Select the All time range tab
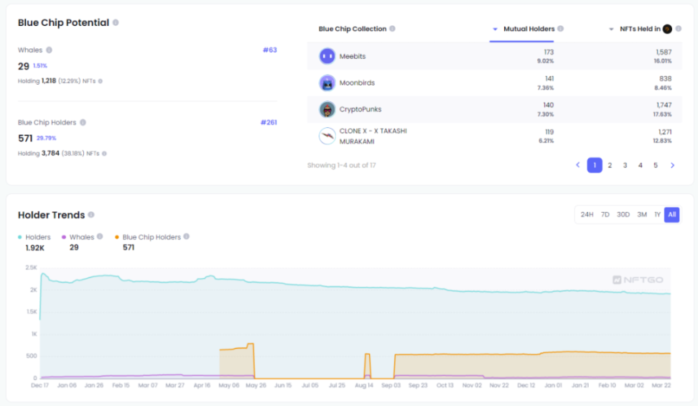 point(671,215)
